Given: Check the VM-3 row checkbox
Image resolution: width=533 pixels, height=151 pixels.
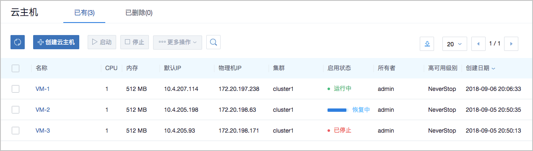Looking at the screenshot, I should pos(16,131).
